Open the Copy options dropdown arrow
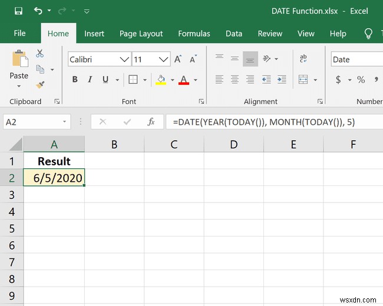The width and height of the screenshot is (383, 306). click(52, 69)
